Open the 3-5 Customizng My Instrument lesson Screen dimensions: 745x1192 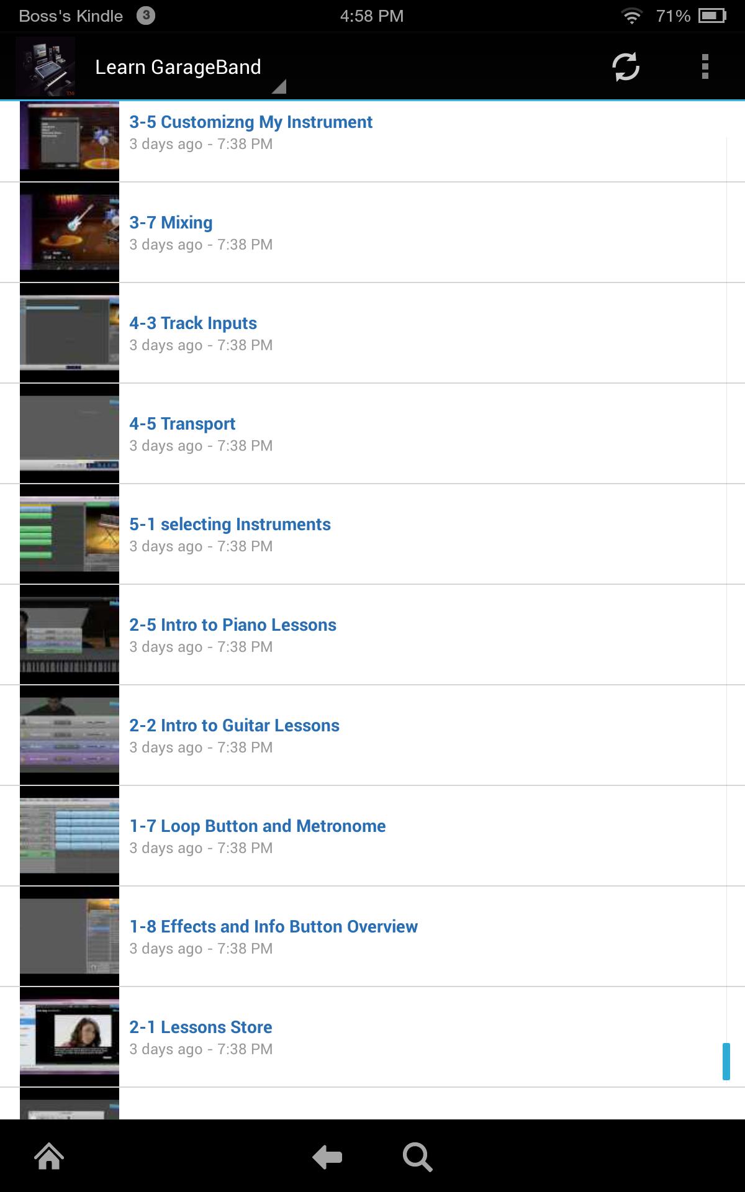tap(250, 122)
